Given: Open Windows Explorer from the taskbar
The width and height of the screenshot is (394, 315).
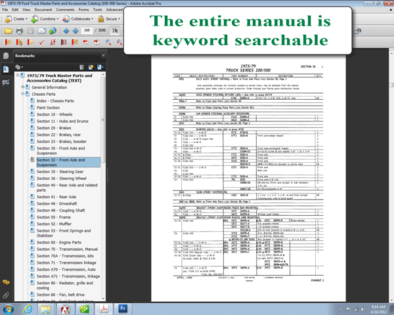Looking at the screenshot, I should [46, 309].
